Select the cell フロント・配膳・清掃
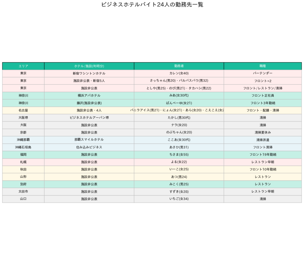Image resolution: width=304 pixels, height=256 pixels. 263,110
